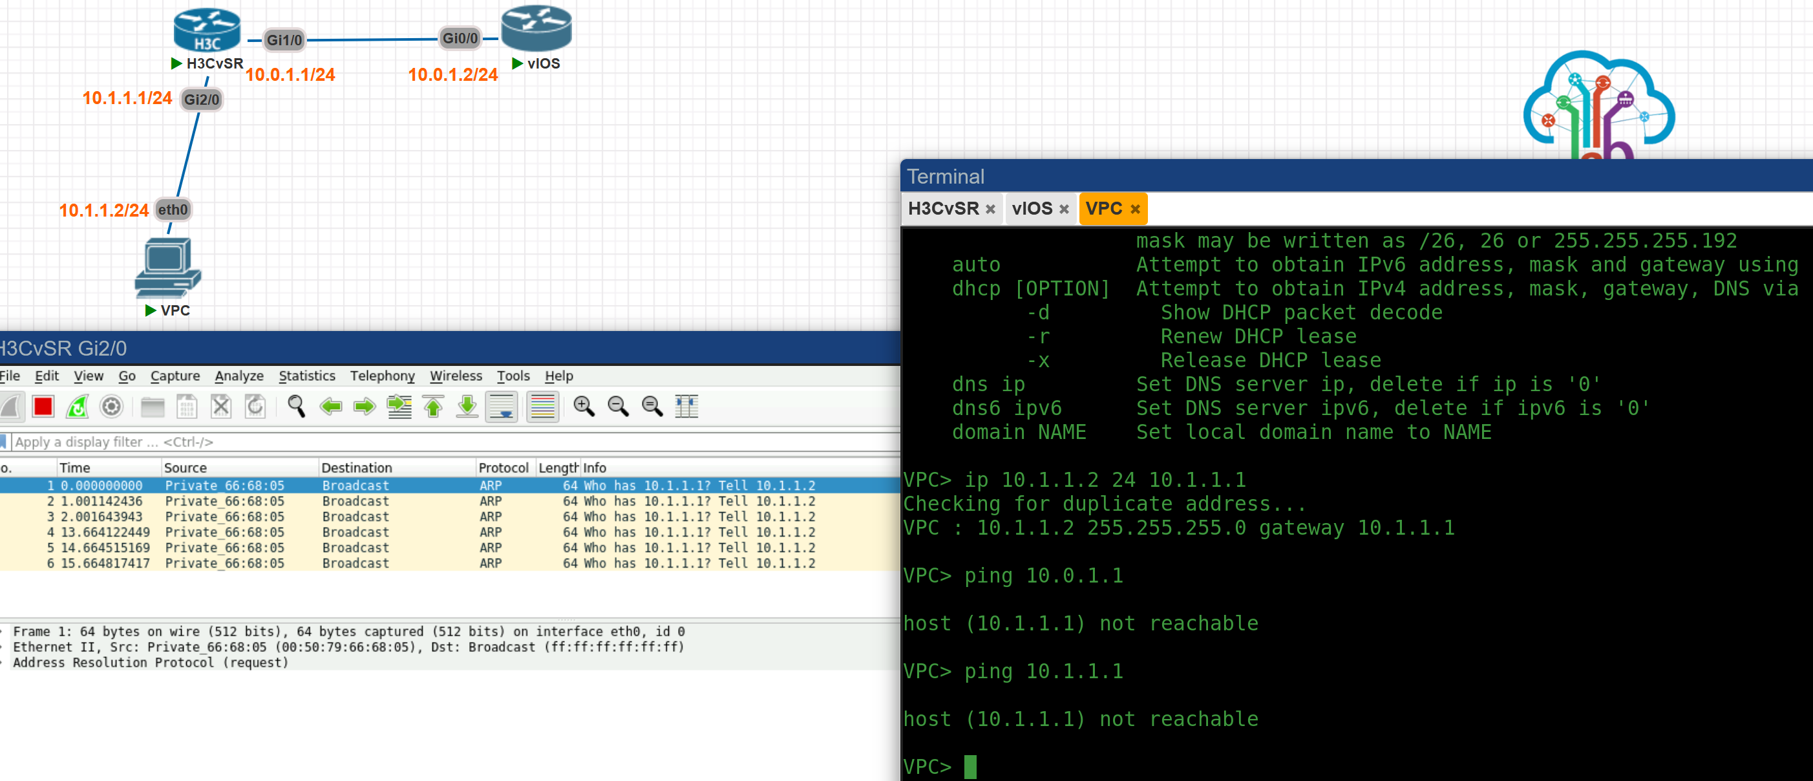Close the H3CvSR terminal tab

point(990,208)
